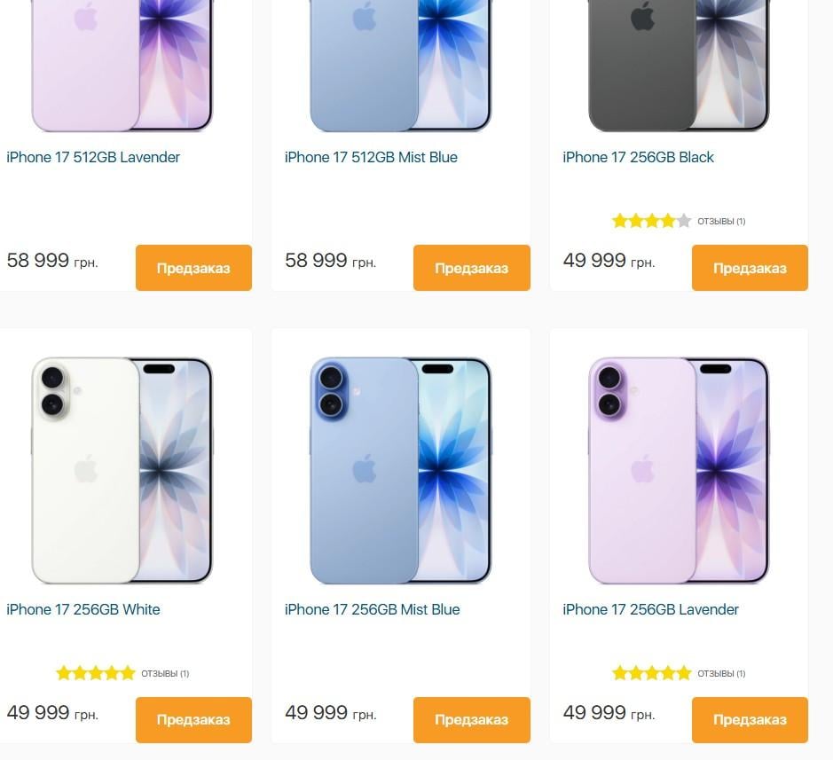833x760 pixels.
Task: Preorder the iPhone 17 512GB Lavender
Action: click(x=193, y=268)
